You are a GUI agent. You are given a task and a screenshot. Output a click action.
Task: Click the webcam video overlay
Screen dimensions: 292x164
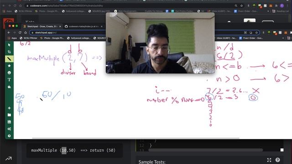tap(160, 43)
